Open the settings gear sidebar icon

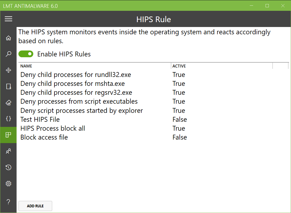(8, 184)
